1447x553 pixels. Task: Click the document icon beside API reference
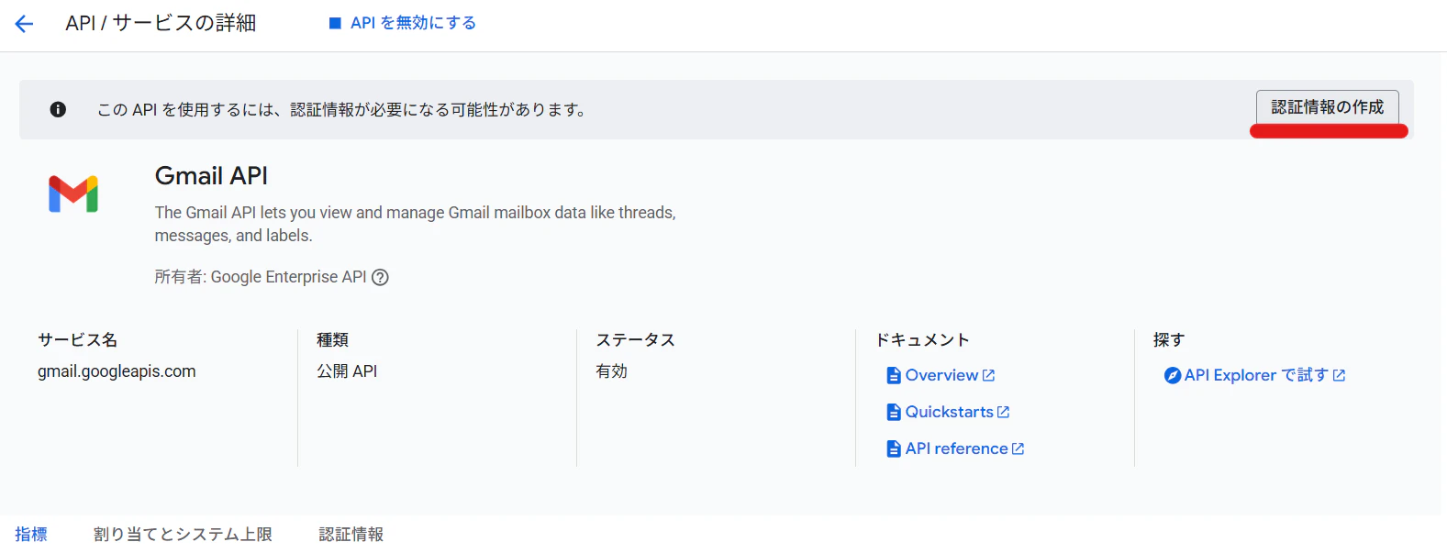(x=894, y=448)
